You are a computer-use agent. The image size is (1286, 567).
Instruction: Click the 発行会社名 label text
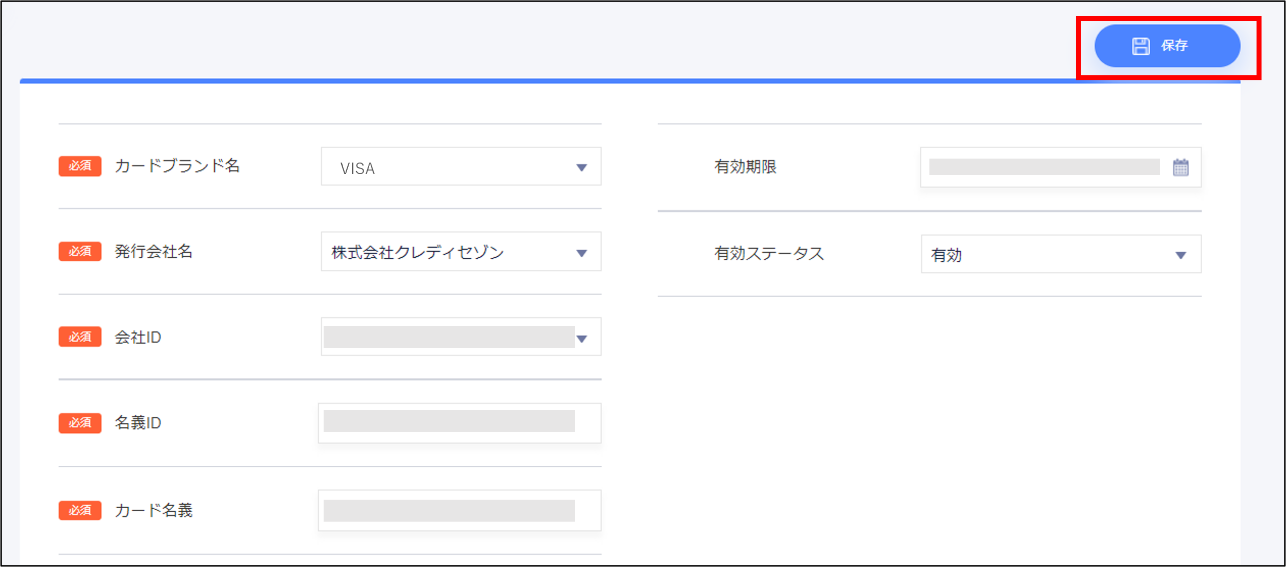154,251
